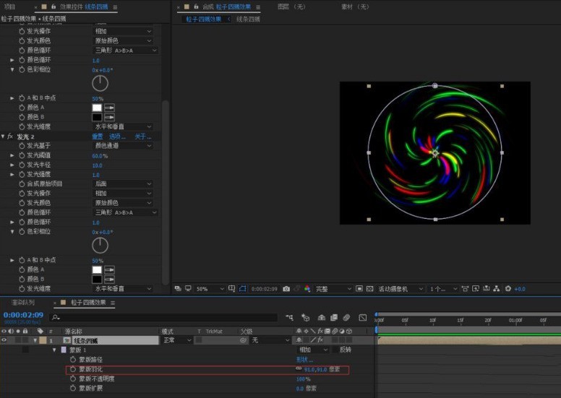Open the 发光基于 dropdown
Viewport: 561px width, 398px height.
tap(123, 145)
